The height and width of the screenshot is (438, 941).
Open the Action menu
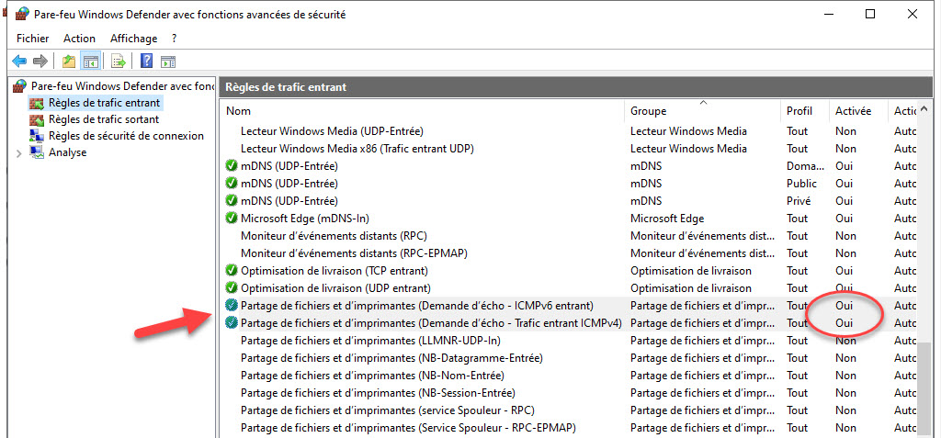(x=79, y=39)
